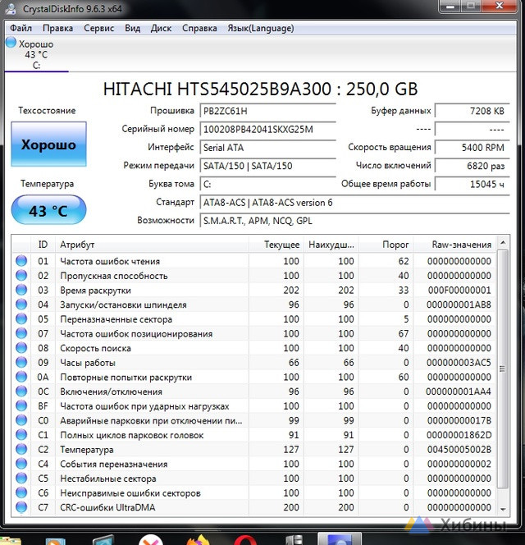
Task: Click the power-on count 6820 раз
Action: pos(472,166)
